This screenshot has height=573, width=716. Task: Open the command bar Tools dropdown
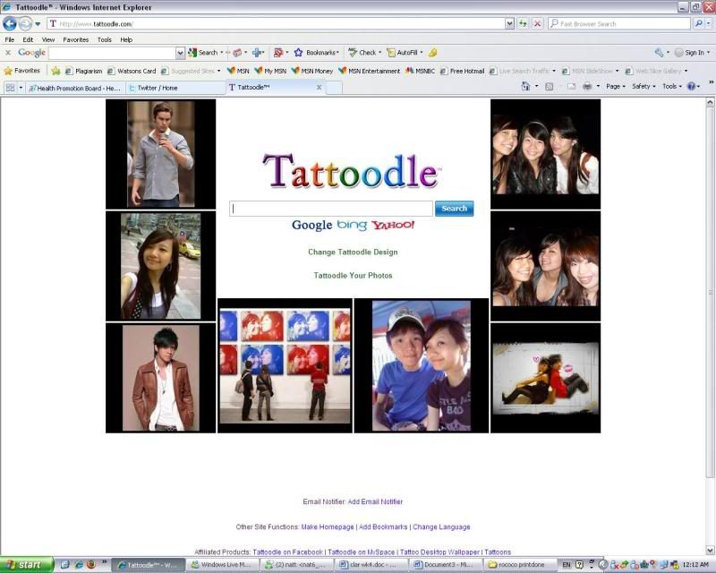(x=672, y=86)
